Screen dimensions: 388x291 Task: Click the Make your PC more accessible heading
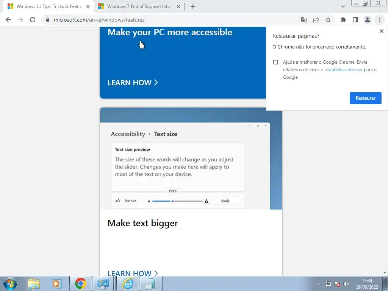[170, 33]
